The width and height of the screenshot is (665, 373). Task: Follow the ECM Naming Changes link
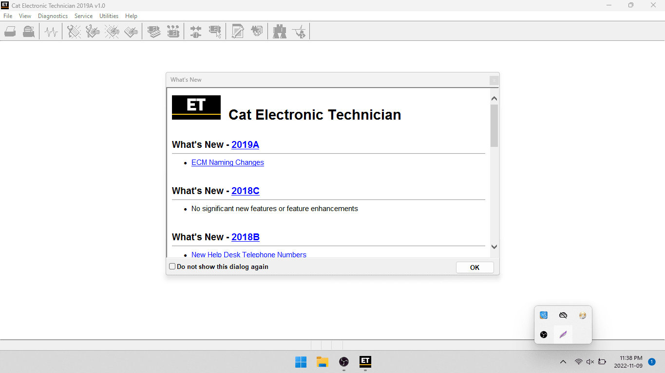click(228, 162)
